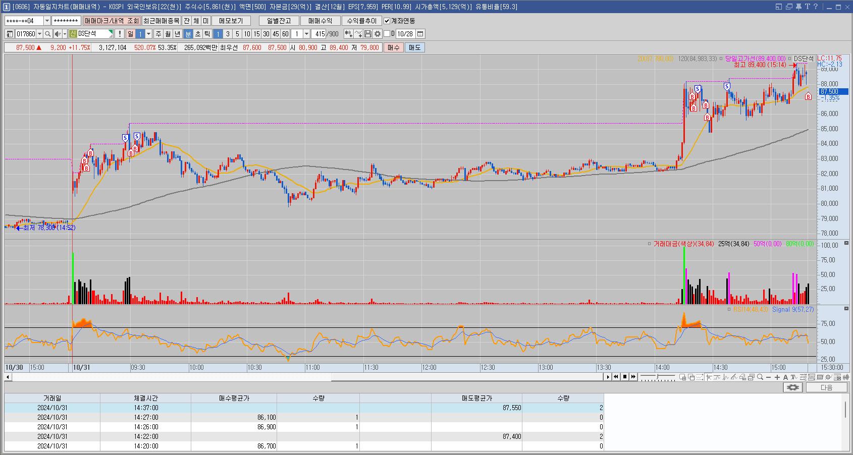Click the chart overlay icon beside crosshair icon
The width and height of the screenshot is (853, 455).
pos(717,377)
